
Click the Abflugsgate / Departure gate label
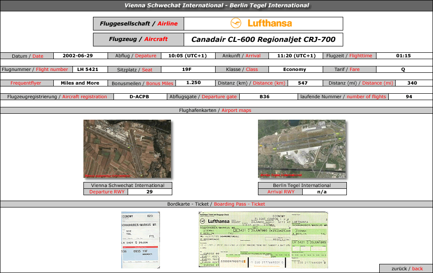point(203,97)
